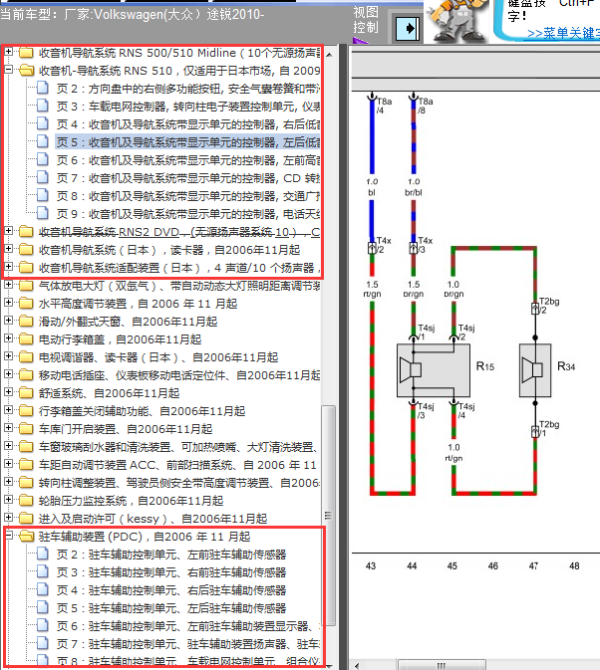
Task: Click page icon of RNS 510 页 5 entry
Action: coord(42,141)
